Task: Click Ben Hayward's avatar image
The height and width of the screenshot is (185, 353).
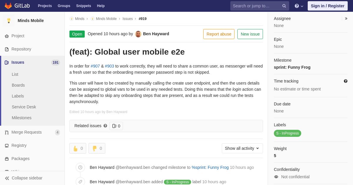Action: pyautogui.click(x=138, y=34)
